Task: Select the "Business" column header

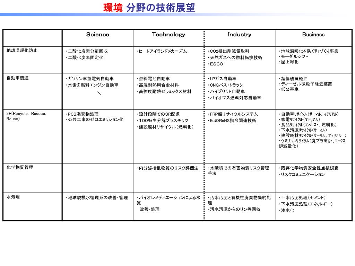Action: 313,35
